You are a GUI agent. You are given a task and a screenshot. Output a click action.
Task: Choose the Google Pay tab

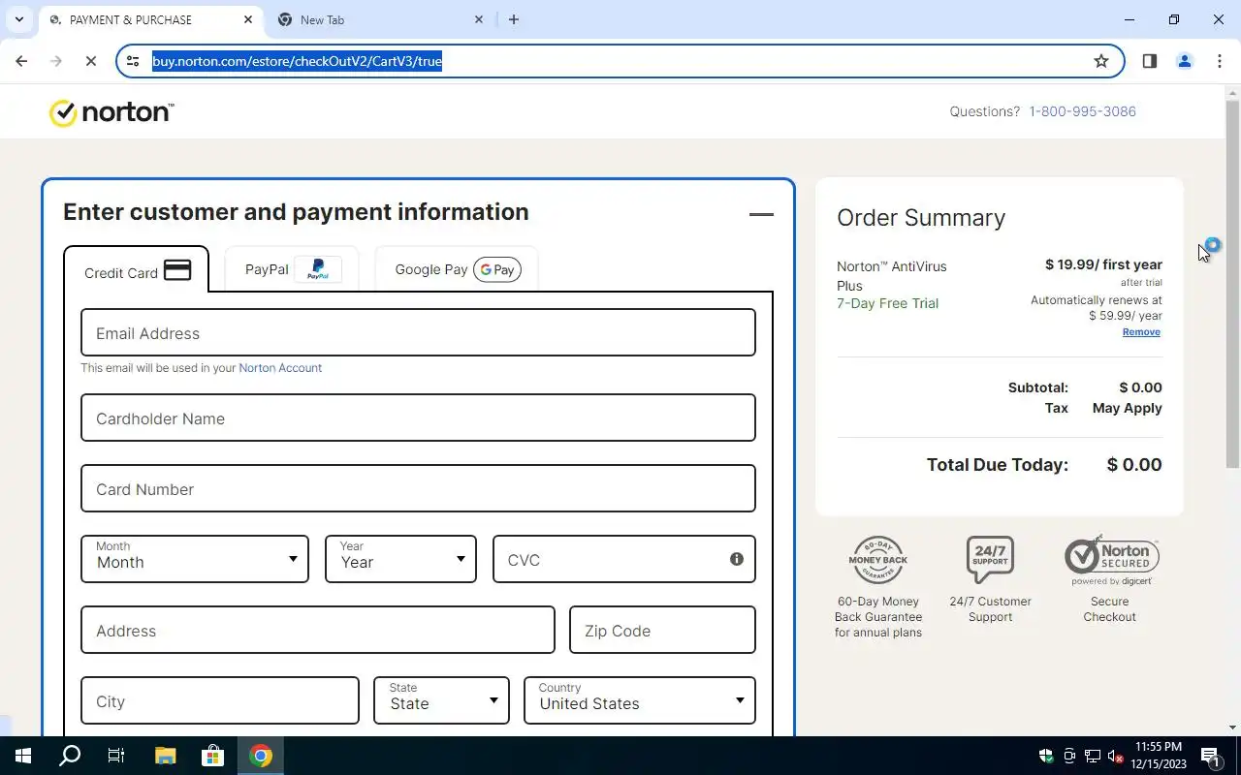(457, 269)
